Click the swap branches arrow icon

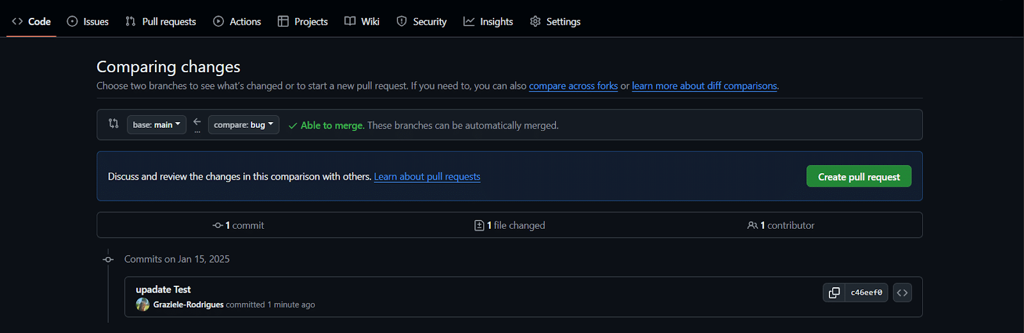tap(197, 122)
